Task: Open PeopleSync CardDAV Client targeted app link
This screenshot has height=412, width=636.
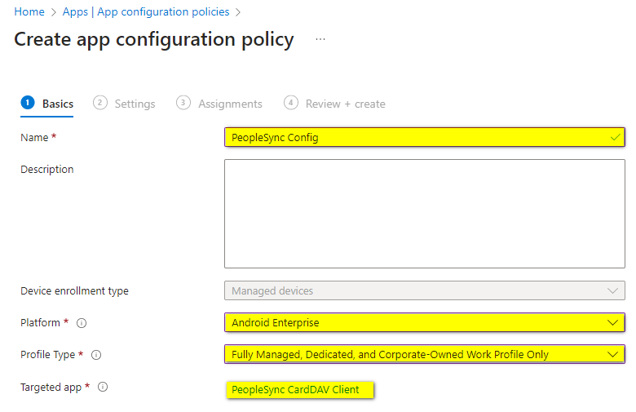Action: 295,390
